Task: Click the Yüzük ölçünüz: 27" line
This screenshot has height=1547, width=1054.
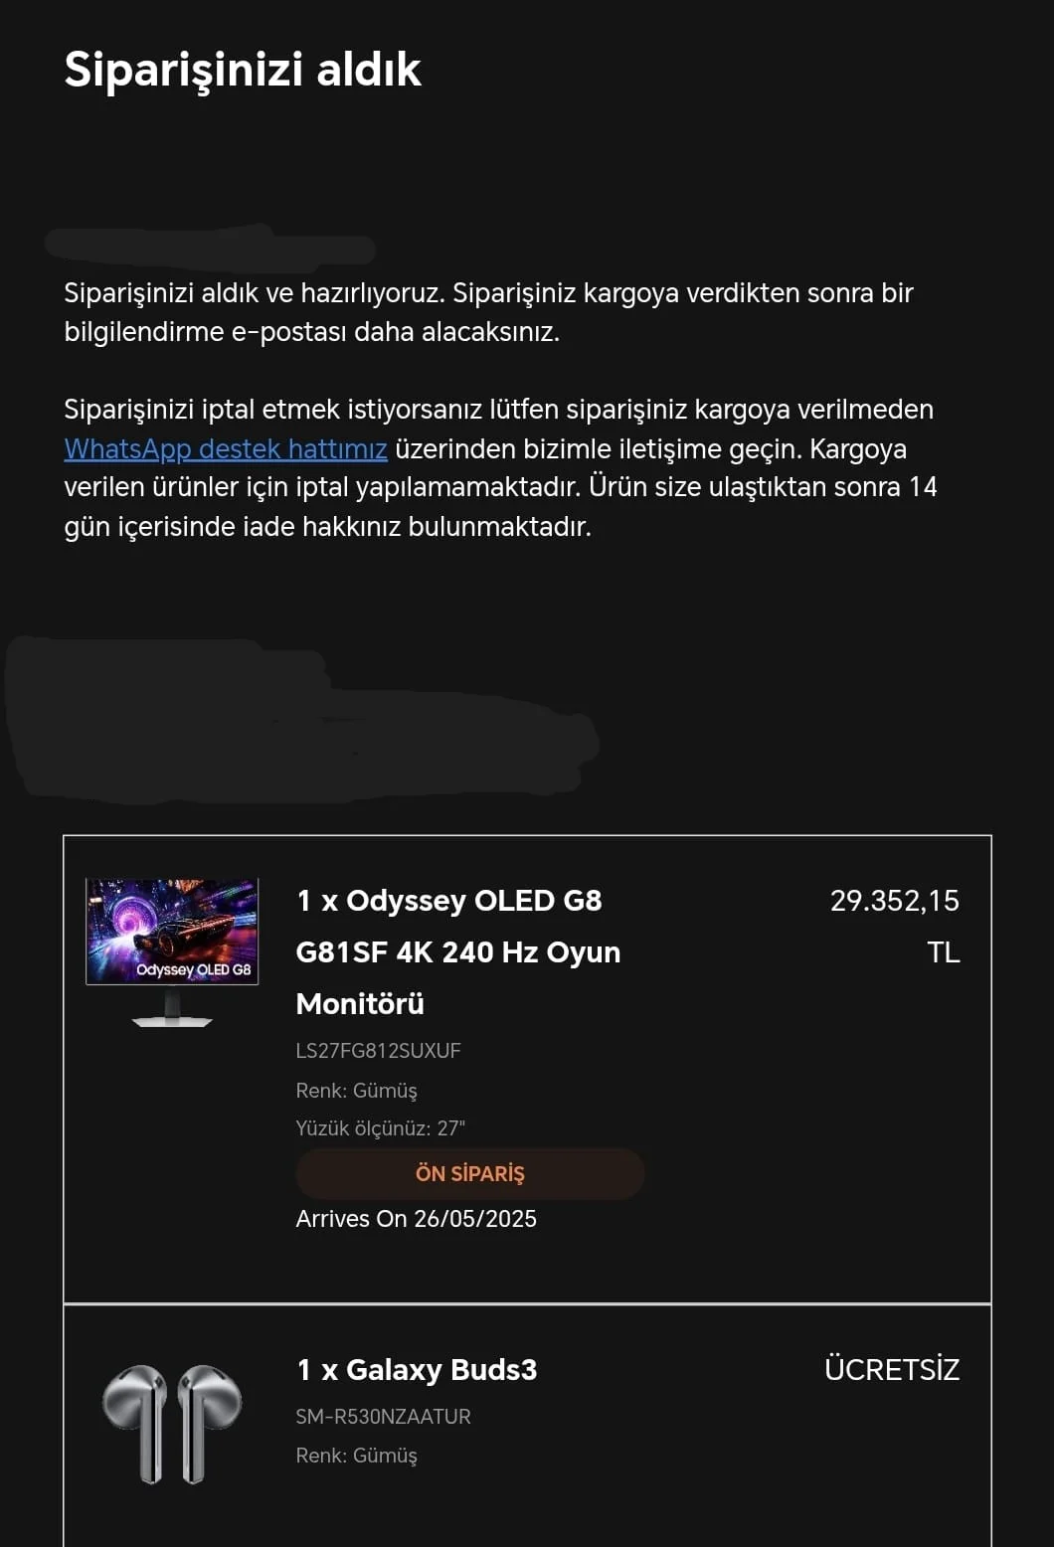Action: point(381,1128)
